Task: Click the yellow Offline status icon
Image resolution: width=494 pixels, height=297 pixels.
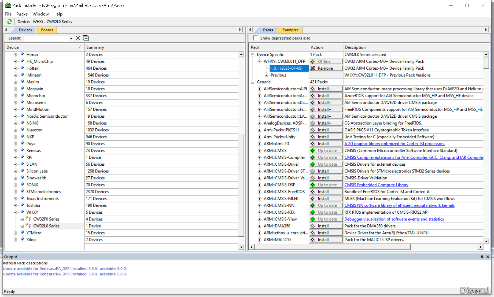Action: pos(313,61)
